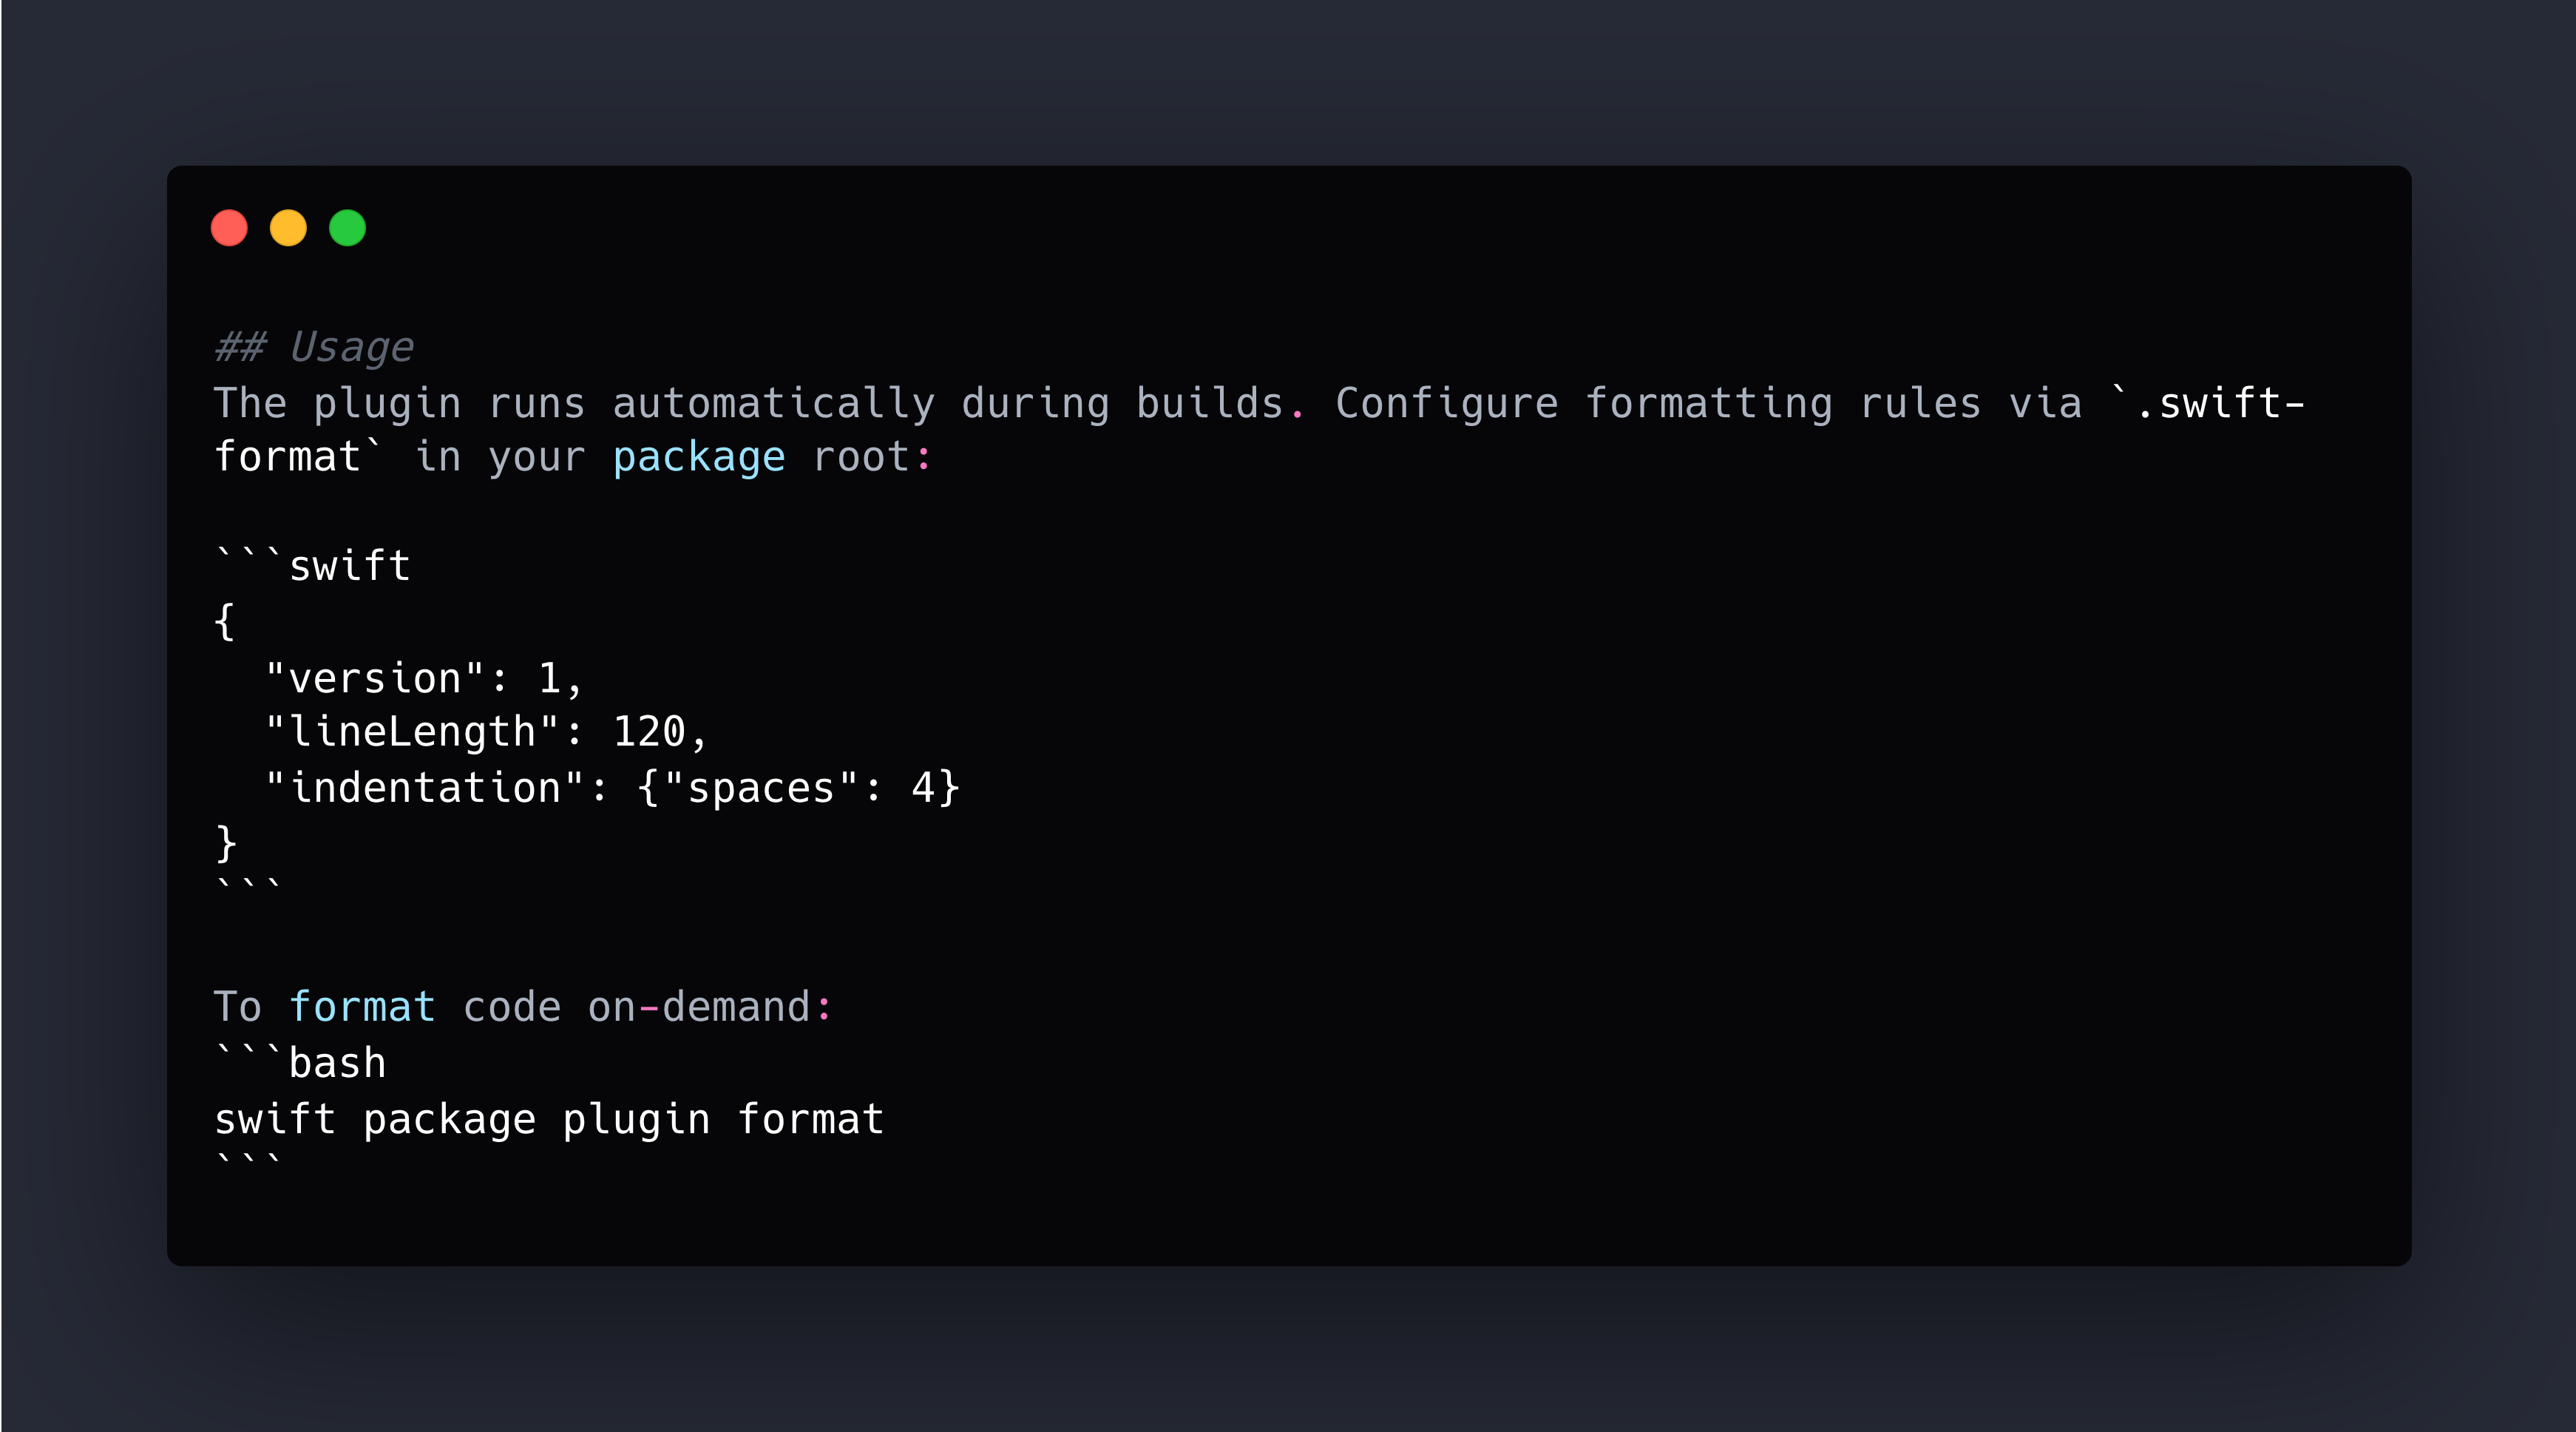Click the '```swift' code fence line
Image resolution: width=2576 pixels, height=1432 pixels.
coord(312,565)
